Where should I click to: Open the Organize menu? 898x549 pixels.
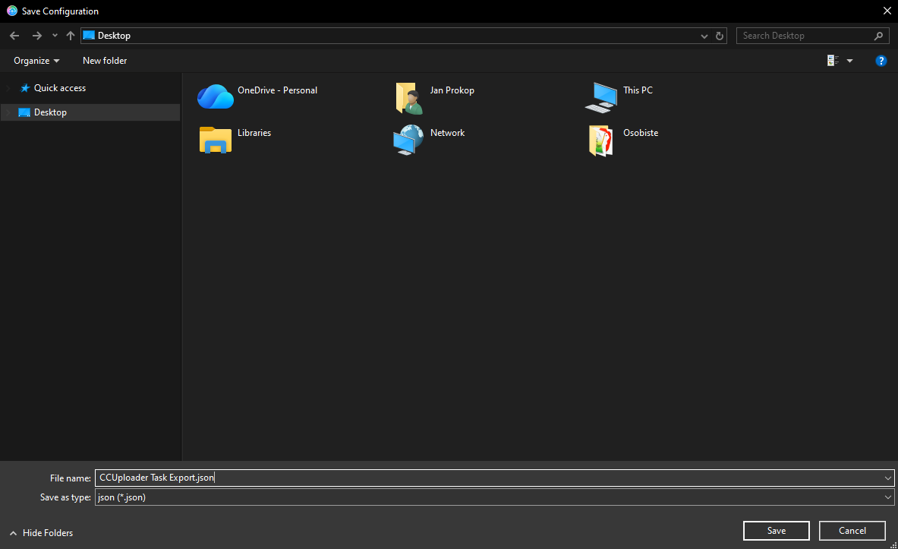(x=36, y=61)
